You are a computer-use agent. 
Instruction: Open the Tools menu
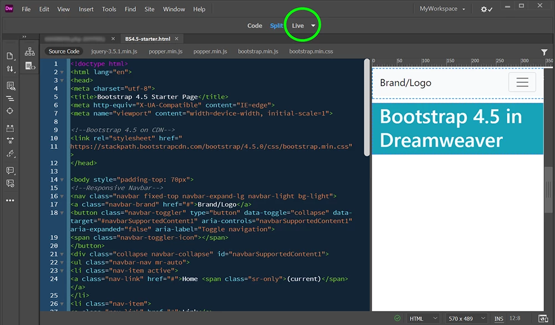coord(109,9)
